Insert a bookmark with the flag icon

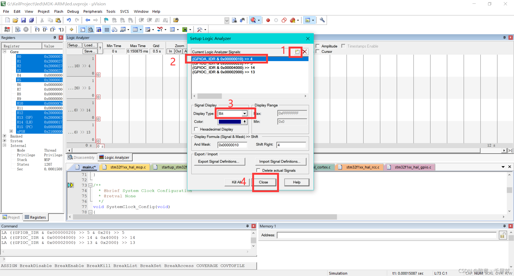pyautogui.click(x=106, y=20)
